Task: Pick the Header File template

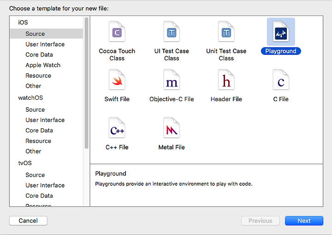Action: [x=226, y=80]
